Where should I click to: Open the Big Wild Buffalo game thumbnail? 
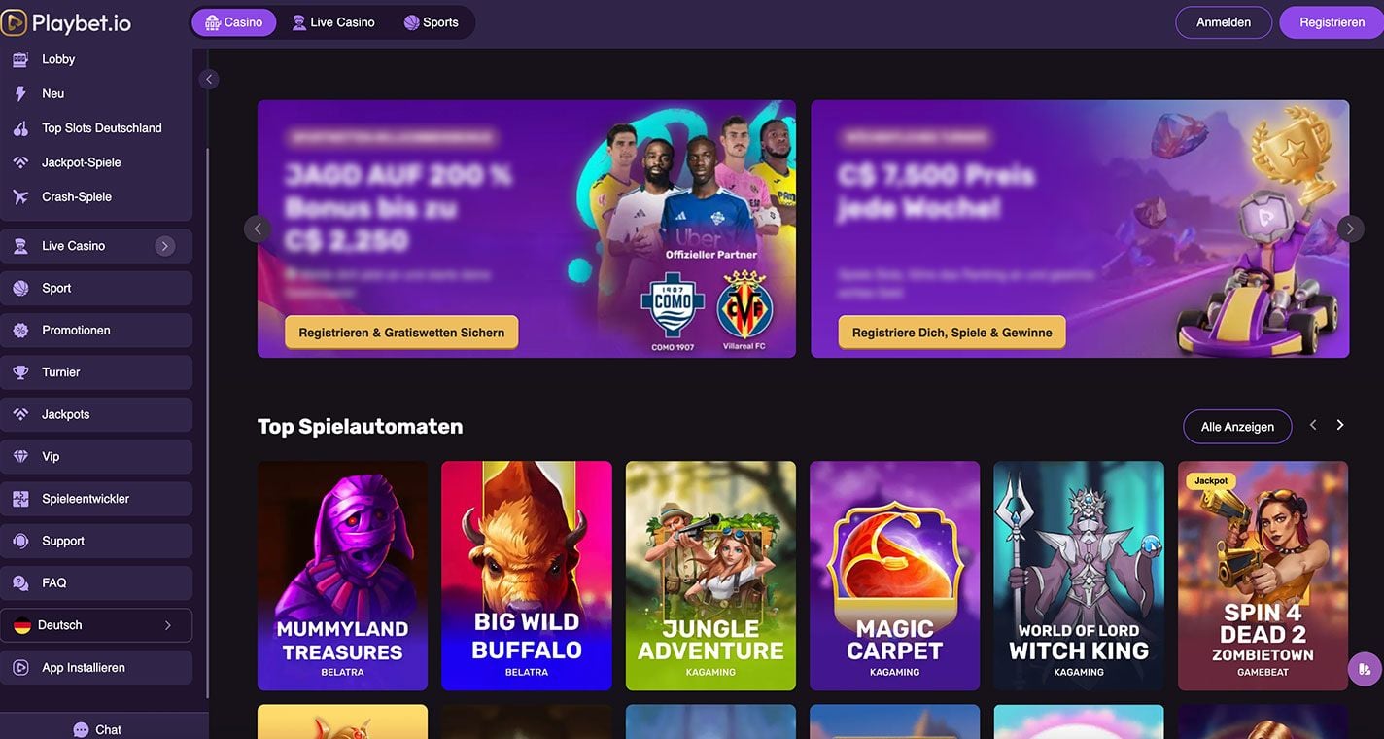(x=527, y=576)
